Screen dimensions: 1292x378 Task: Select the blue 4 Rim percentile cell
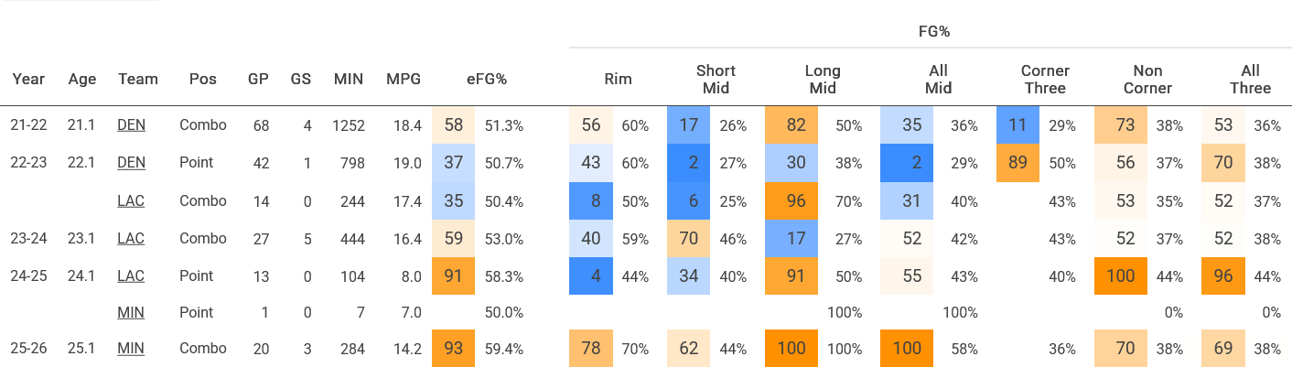point(595,275)
